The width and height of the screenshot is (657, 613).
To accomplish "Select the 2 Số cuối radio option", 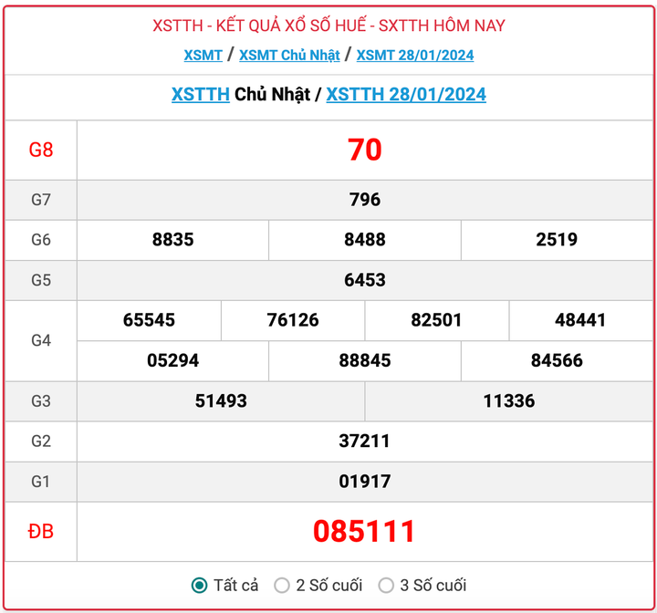I will coord(282,585).
